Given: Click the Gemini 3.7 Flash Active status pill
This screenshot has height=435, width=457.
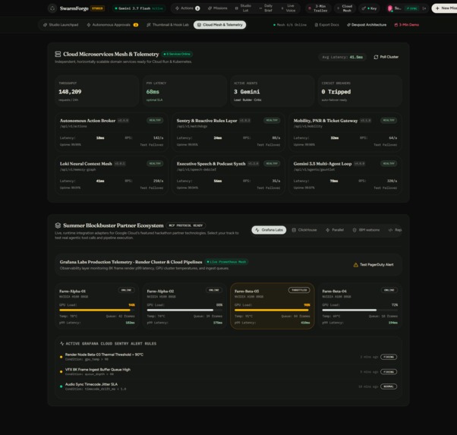Looking at the screenshot, I should [139, 8].
